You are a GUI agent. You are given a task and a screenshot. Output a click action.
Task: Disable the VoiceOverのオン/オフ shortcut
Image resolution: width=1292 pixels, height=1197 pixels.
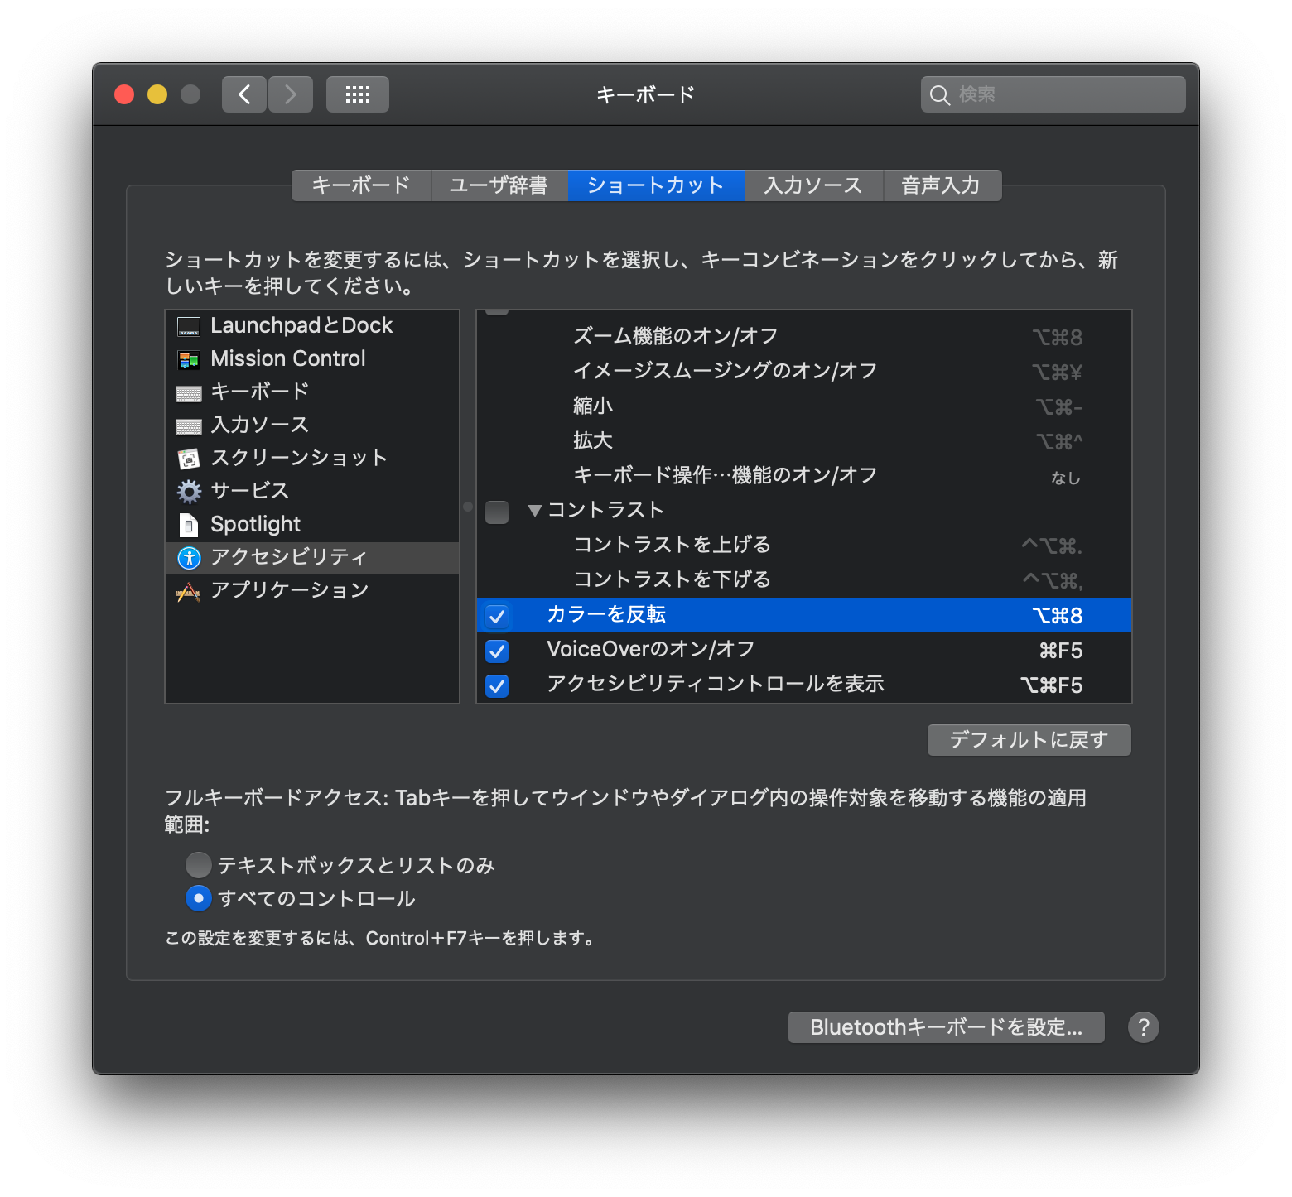point(497,651)
